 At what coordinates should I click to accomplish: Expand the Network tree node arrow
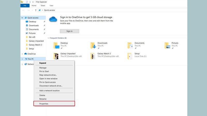click(22, 64)
